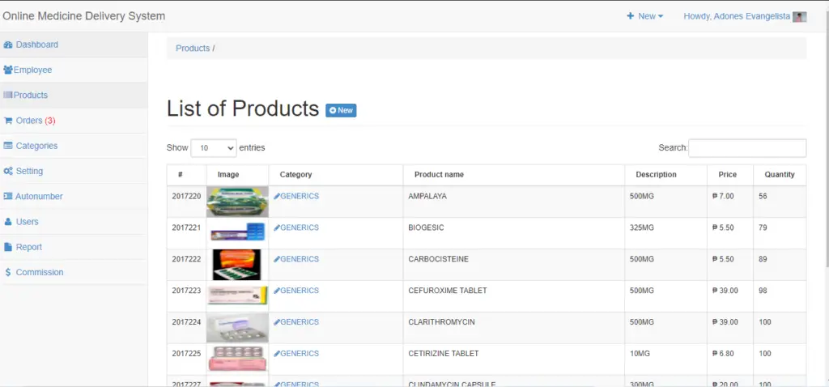Click the CARBOCISTEINE product image thumbnail
Screen dimensions: 829x387
coord(237,265)
